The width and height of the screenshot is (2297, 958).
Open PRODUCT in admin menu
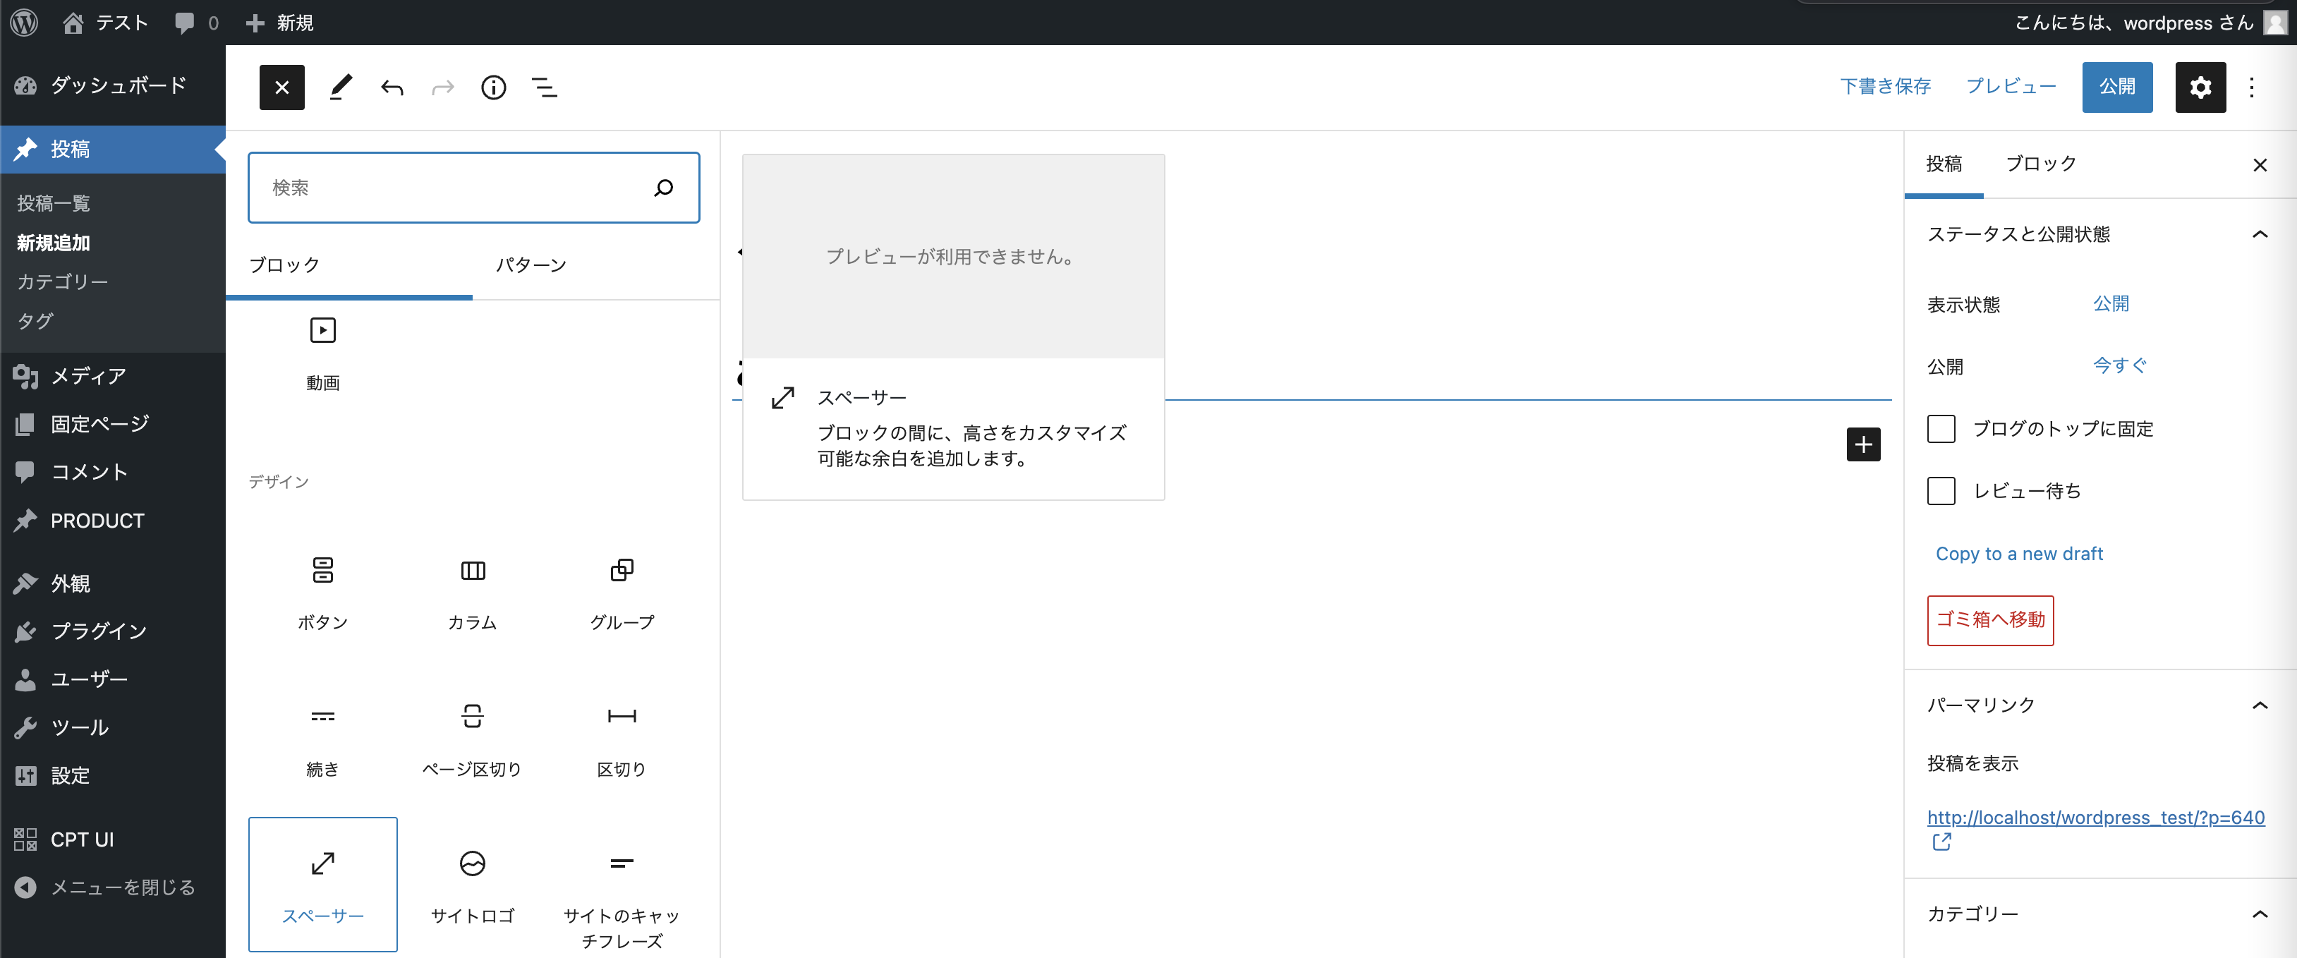point(112,520)
